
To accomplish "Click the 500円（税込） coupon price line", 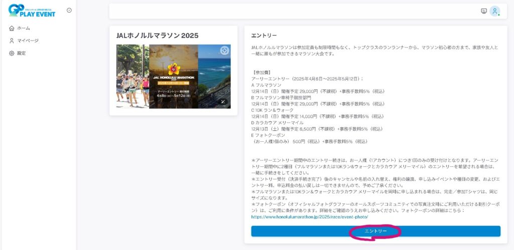I will click(x=309, y=141).
